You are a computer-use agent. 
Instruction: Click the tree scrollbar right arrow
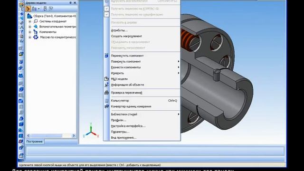74,135
